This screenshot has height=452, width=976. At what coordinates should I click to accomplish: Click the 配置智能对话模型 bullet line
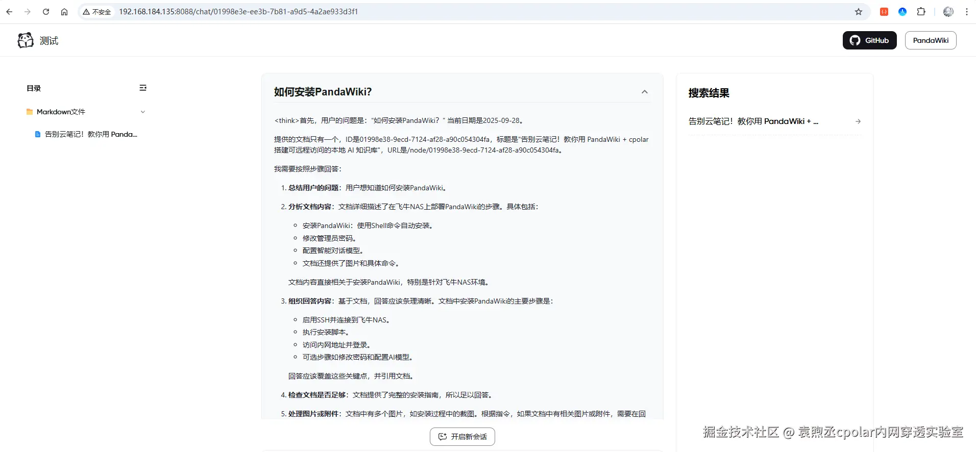pos(333,250)
